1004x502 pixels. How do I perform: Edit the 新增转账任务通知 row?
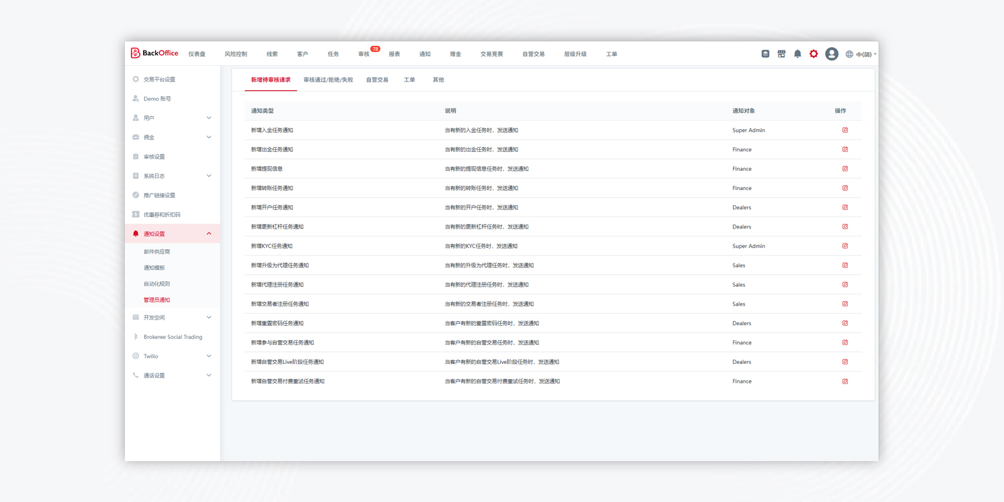(845, 188)
